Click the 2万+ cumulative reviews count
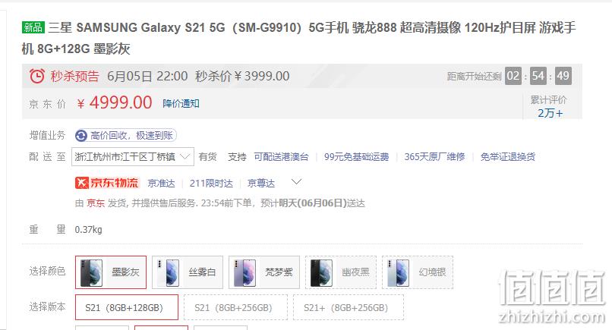The image size is (612, 330). pyautogui.click(x=550, y=113)
